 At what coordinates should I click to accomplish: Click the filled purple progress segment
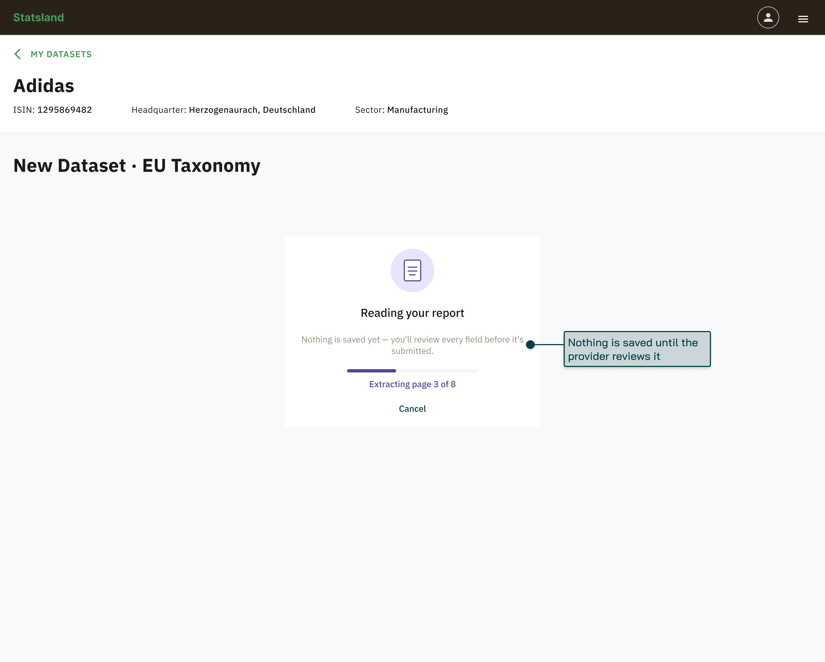372,371
